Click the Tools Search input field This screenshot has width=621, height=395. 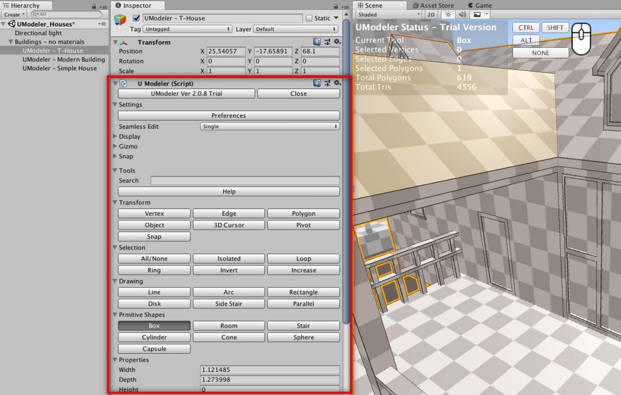click(245, 181)
